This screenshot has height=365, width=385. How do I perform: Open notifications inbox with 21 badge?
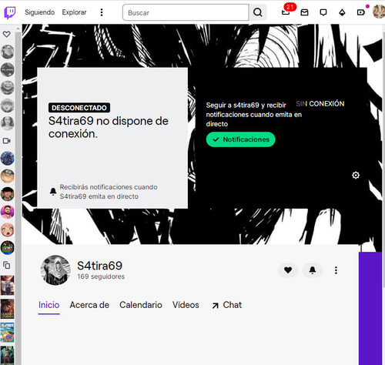coord(286,12)
